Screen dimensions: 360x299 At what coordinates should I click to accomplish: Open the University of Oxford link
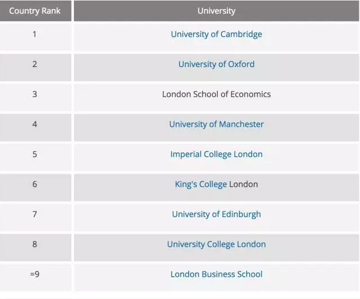[216, 64]
